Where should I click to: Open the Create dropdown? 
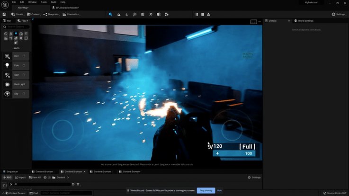pyautogui.click(x=18, y=14)
